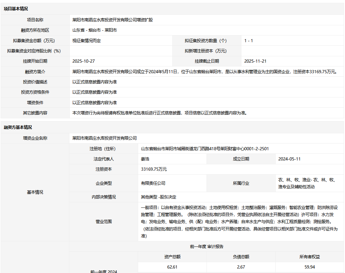Click the 融资方简介 description text
This screenshot has width=345, height=273.
point(205,72)
